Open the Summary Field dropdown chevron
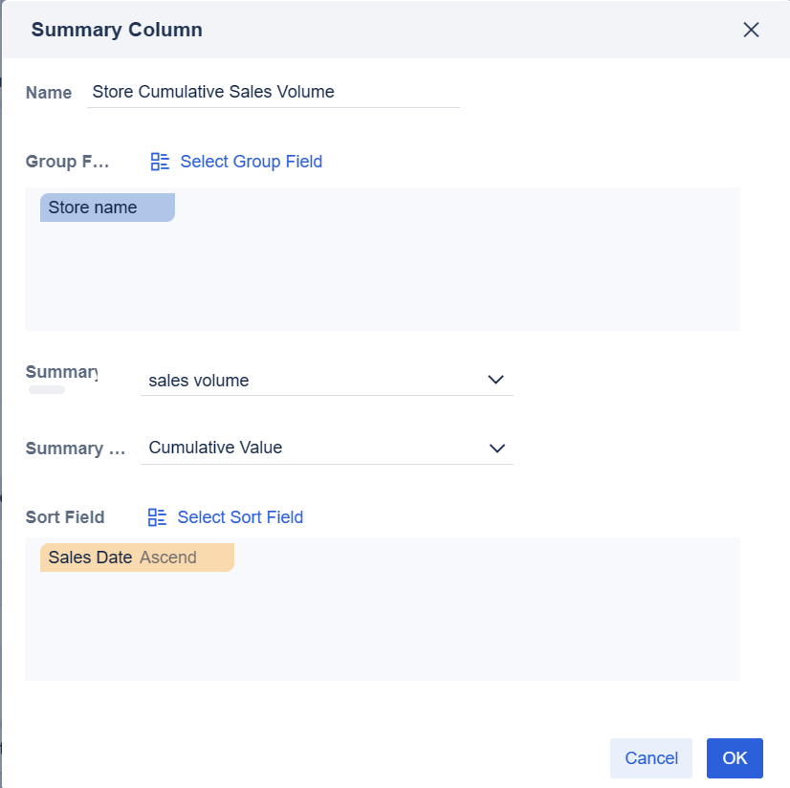This screenshot has height=788, width=790. [x=495, y=380]
